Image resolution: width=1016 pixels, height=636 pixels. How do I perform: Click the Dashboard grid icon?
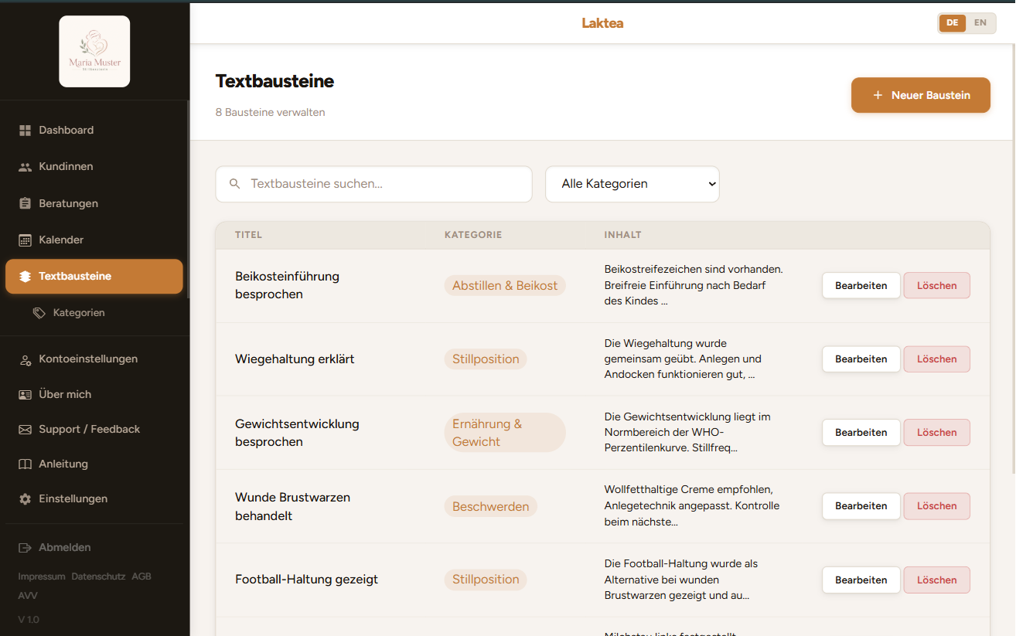(25, 131)
